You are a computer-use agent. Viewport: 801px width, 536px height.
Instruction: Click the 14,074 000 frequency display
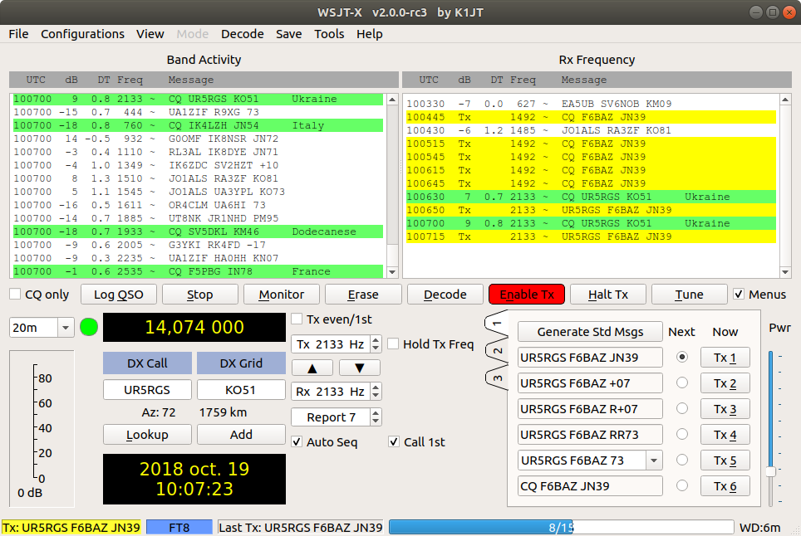point(194,327)
